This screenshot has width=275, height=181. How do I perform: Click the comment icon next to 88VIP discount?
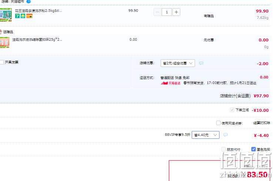click(225, 135)
